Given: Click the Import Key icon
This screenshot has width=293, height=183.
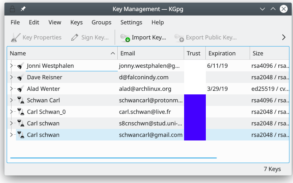Looking at the screenshot, I should (125, 38).
